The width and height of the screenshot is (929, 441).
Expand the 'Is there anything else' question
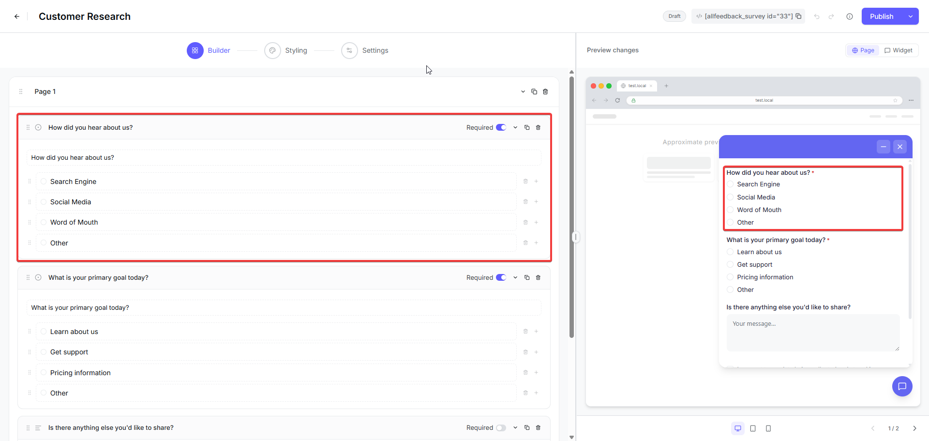pos(515,428)
